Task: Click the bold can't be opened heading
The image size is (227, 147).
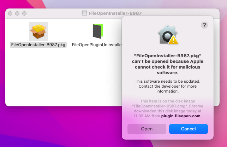Action: click(167, 64)
